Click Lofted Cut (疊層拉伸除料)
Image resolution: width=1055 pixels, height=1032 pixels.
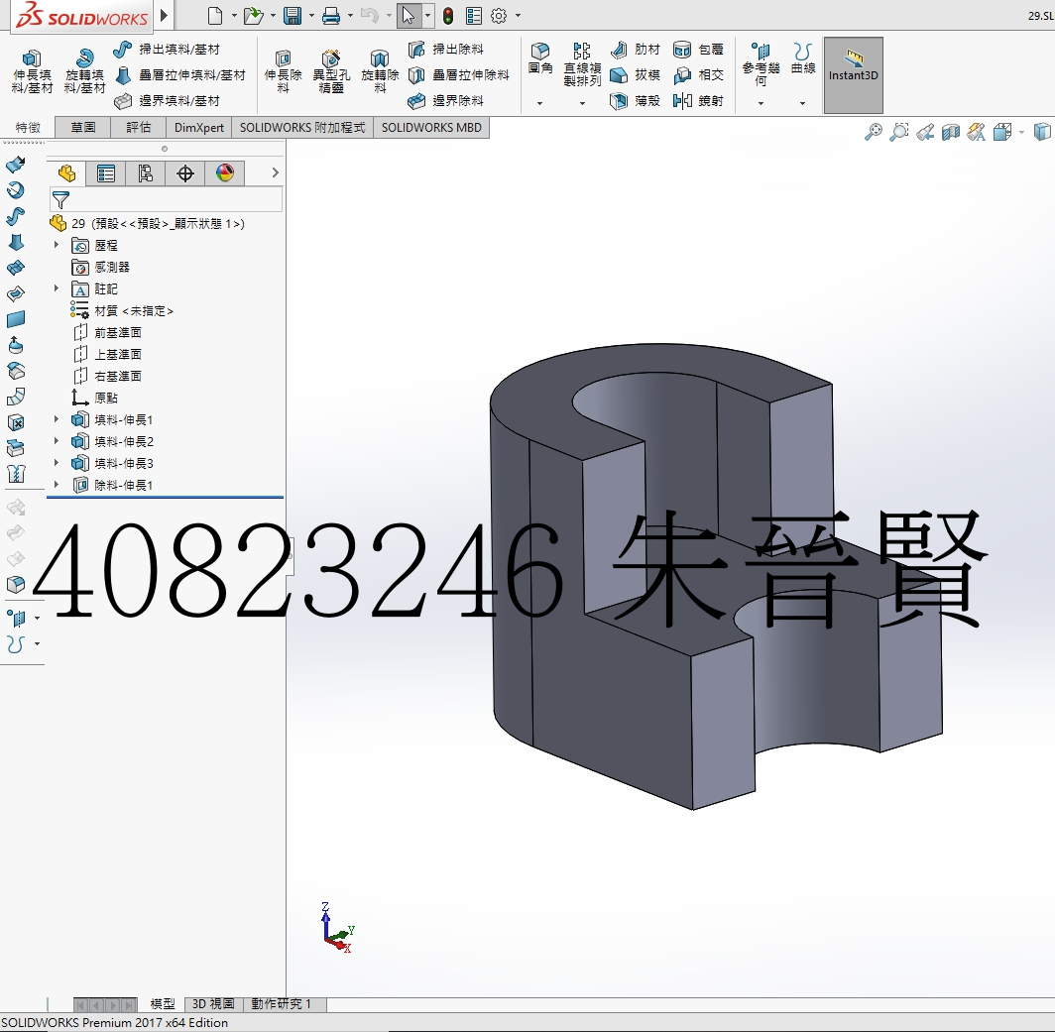tap(459, 74)
